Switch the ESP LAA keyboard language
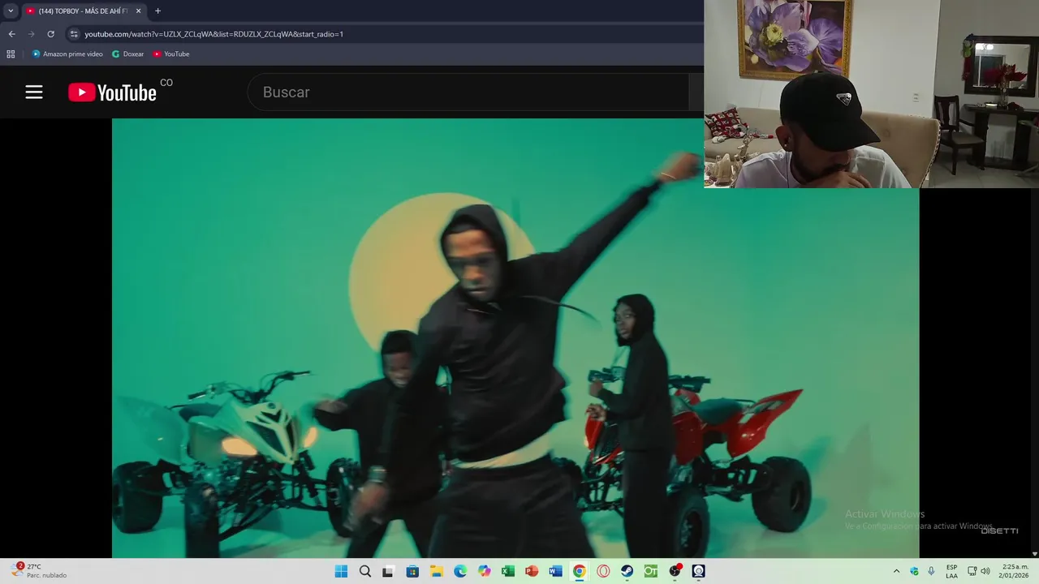The height and width of the screenshot is (584, 1039). (951, 571)
